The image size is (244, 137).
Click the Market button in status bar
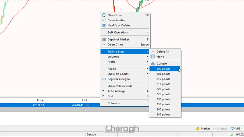(203, 128)
